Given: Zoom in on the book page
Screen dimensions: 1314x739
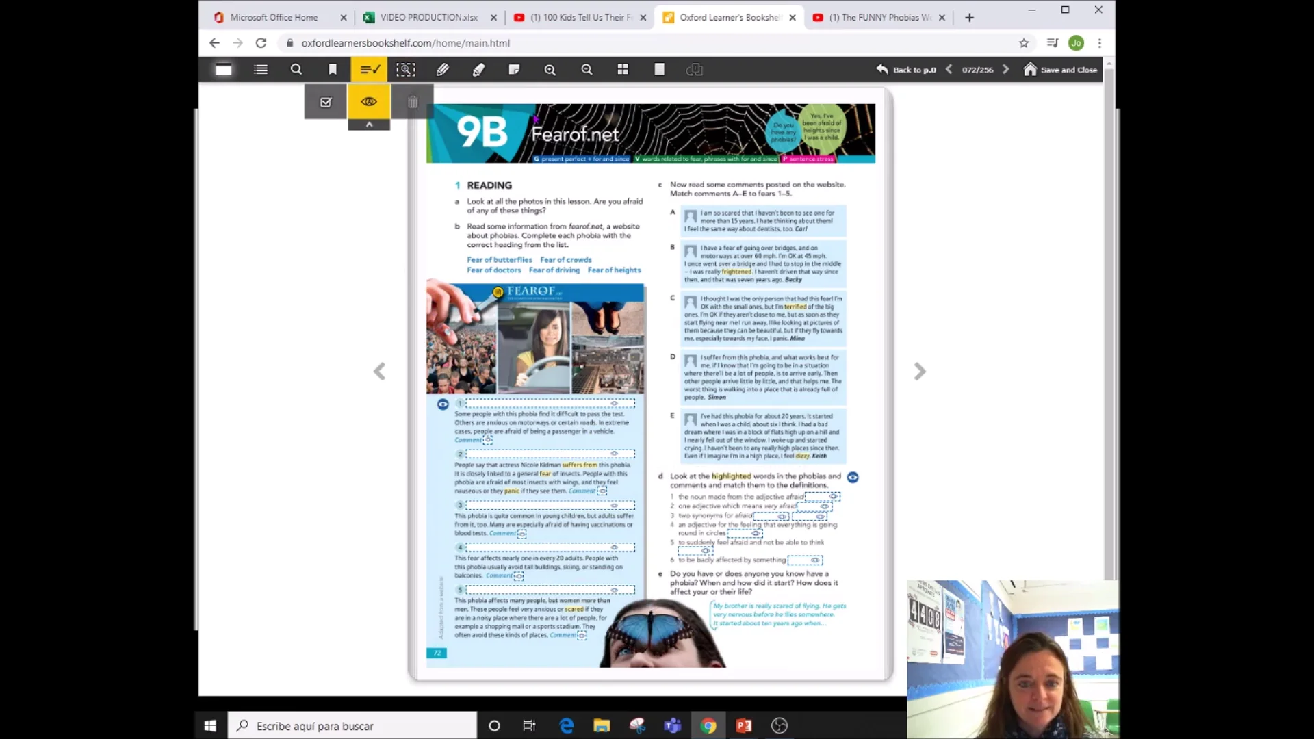Looking at the screenshot, I should click(x=550, y=69).
